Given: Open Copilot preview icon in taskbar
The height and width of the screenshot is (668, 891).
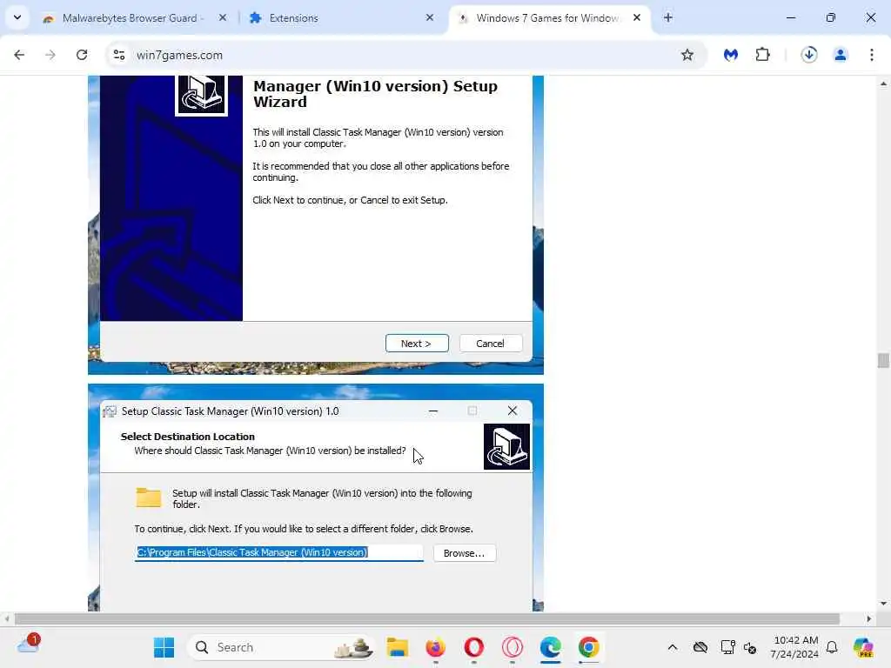Looking at the screenshot, I should pyautogui.click(x=863, y=647).
